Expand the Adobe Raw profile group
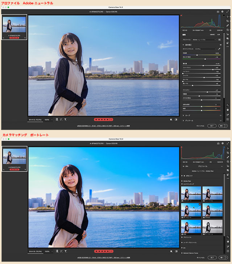 tap(182, 180)
